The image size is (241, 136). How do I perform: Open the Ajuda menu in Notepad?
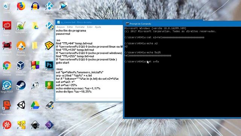[x=98, y=27]
